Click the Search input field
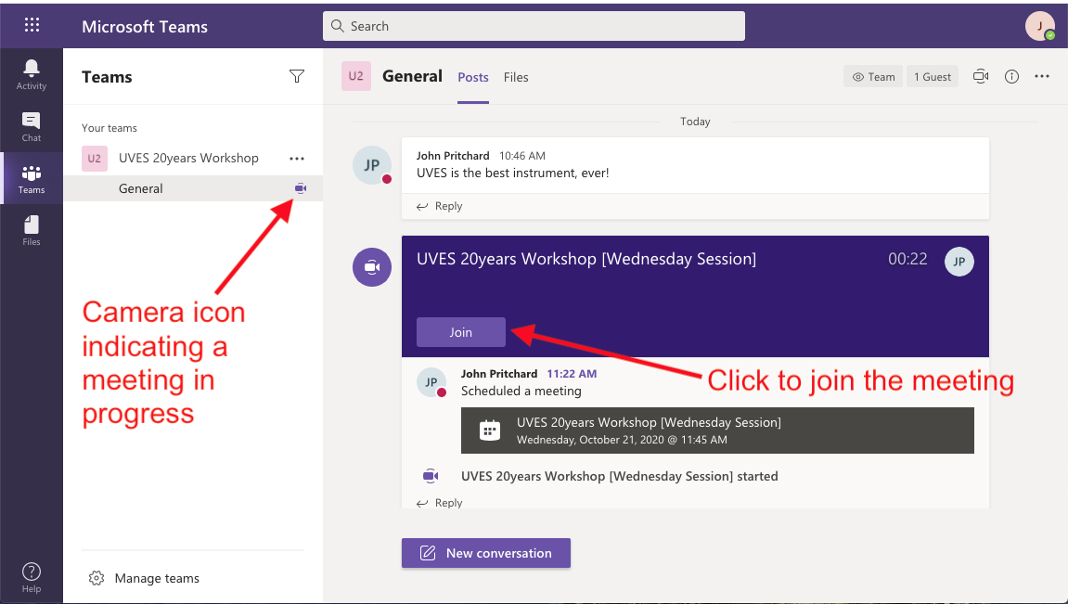 [534, 26]
